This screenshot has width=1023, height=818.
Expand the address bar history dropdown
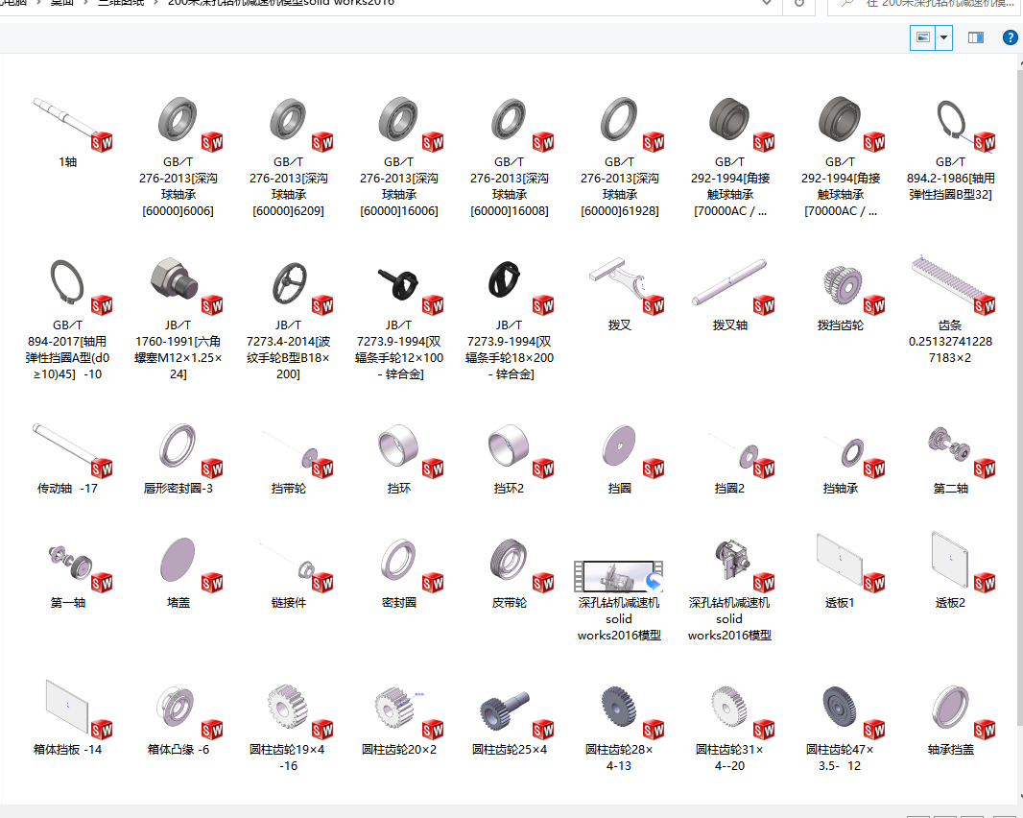(768, 3)
